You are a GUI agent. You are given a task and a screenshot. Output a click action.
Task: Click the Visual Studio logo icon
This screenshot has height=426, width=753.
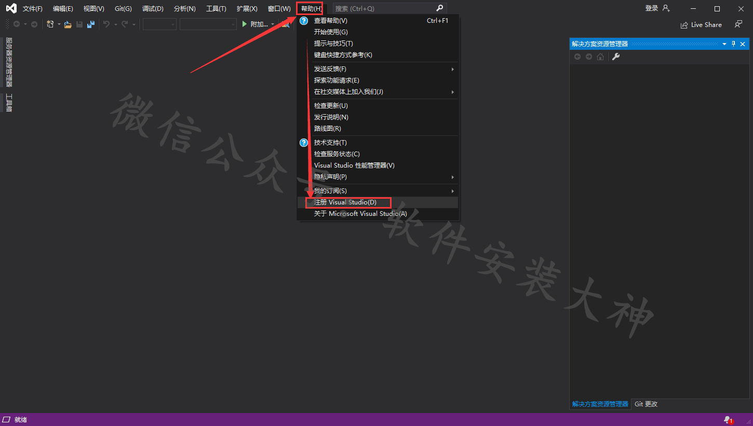click(x=11, y=8)
